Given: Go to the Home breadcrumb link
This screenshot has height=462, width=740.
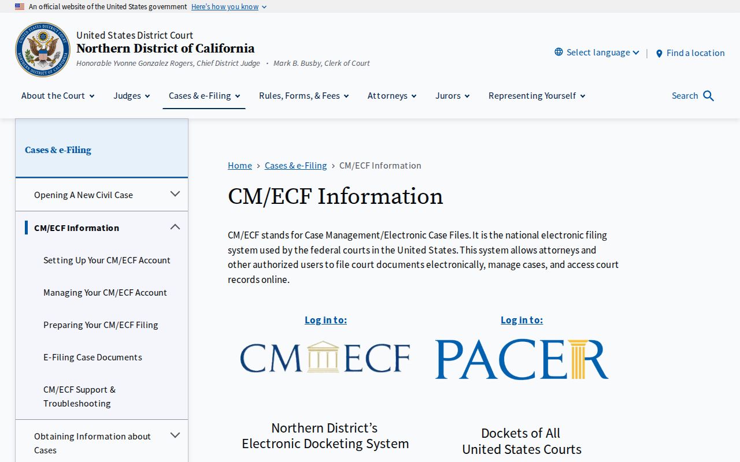Looking at the screenshot, I should [x=240, y=166].
